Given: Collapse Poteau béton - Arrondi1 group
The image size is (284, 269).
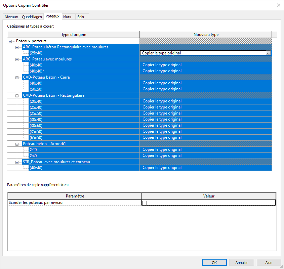Looking at the screenshot, I should point(17,144).
